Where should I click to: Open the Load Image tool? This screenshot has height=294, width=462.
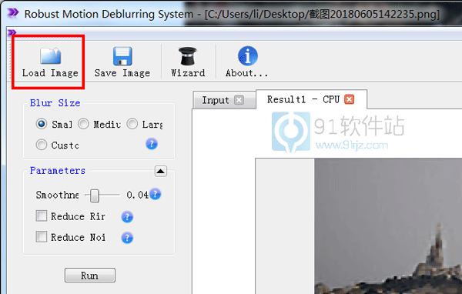[x=50, y=62]
